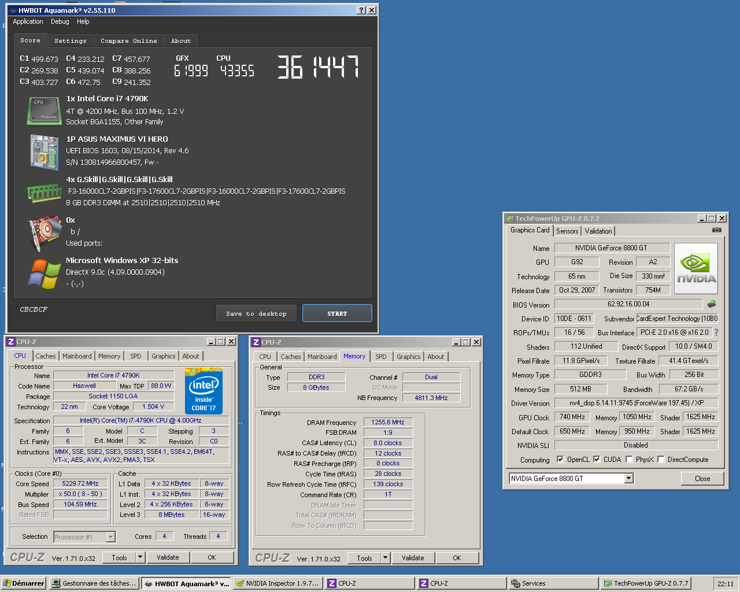The image size is (740, 592).
Task: Open SPD tab in right CPU-Z window
Action: click(x=381, y=357)
